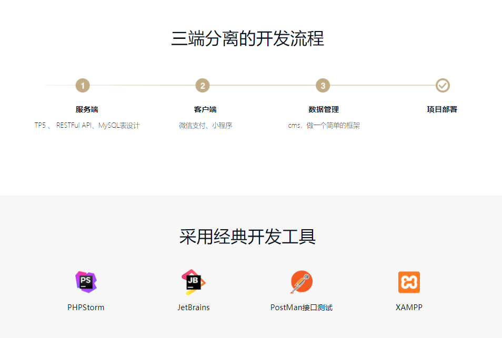The image size is (502, 338).
Task: Click the 三端分离的开发流程 heading
Action: coord(248,39)
